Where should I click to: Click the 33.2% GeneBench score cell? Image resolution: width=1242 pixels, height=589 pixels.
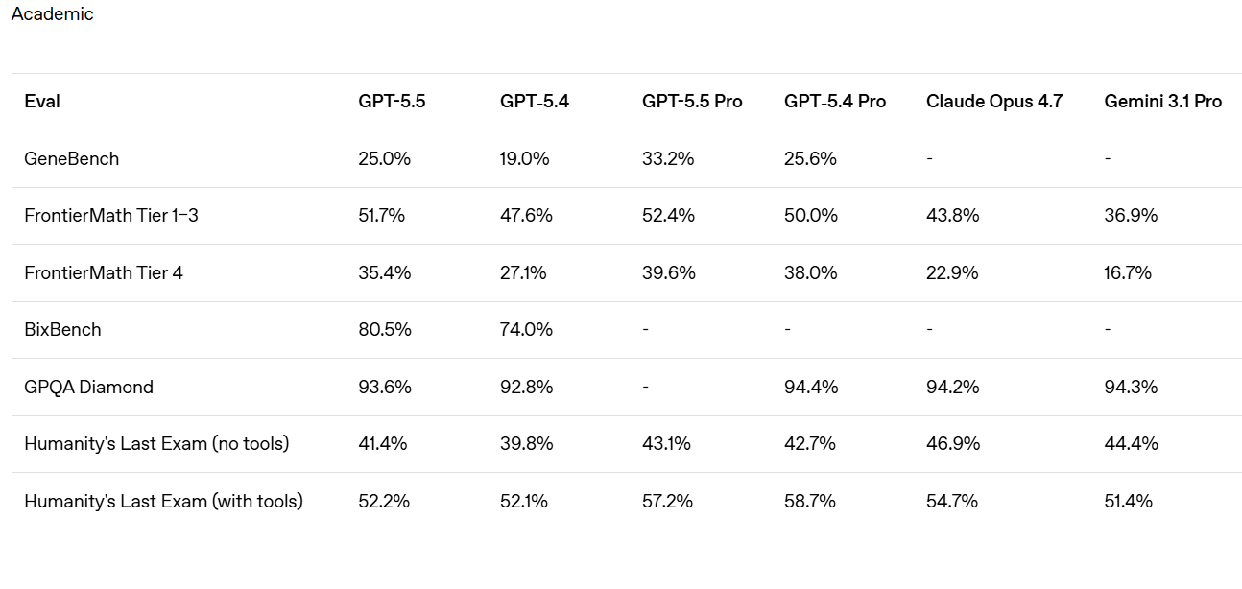[x=668, y=159]
